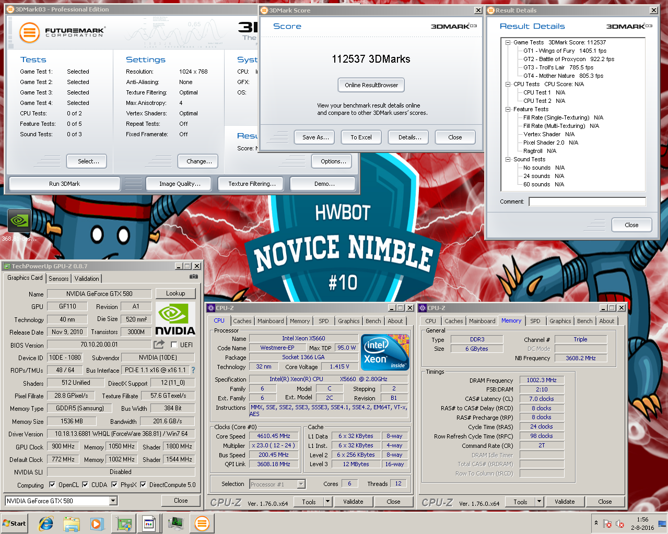
Task: Click the tray clock 1:56
Action: click(642, 519)
